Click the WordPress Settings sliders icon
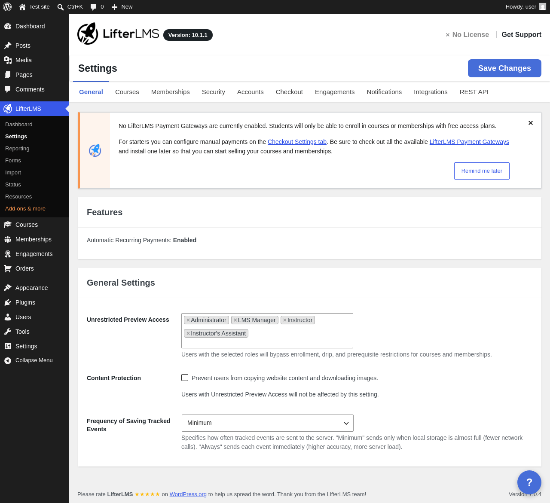 (8, 346)
